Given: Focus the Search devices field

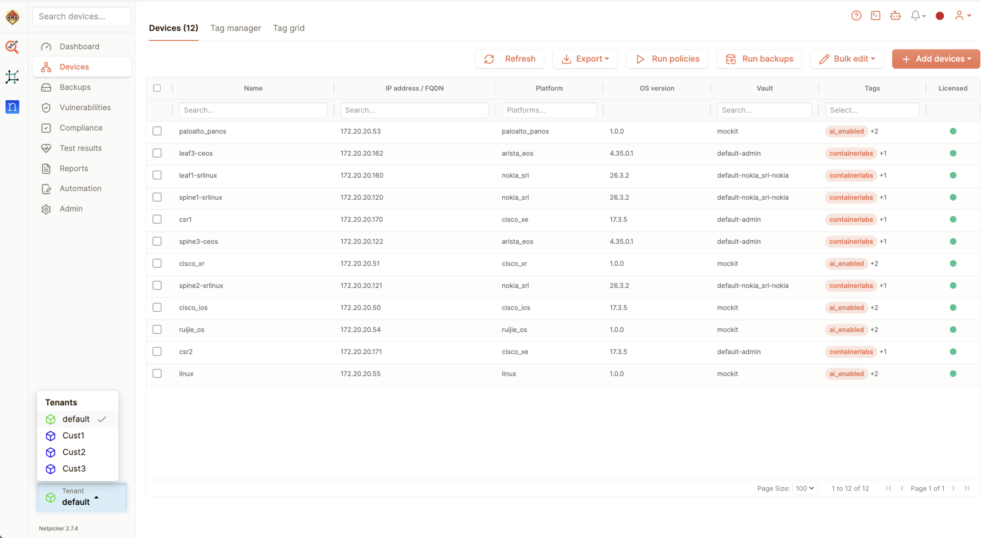Looking at the screenshot, I should point(82,16).
